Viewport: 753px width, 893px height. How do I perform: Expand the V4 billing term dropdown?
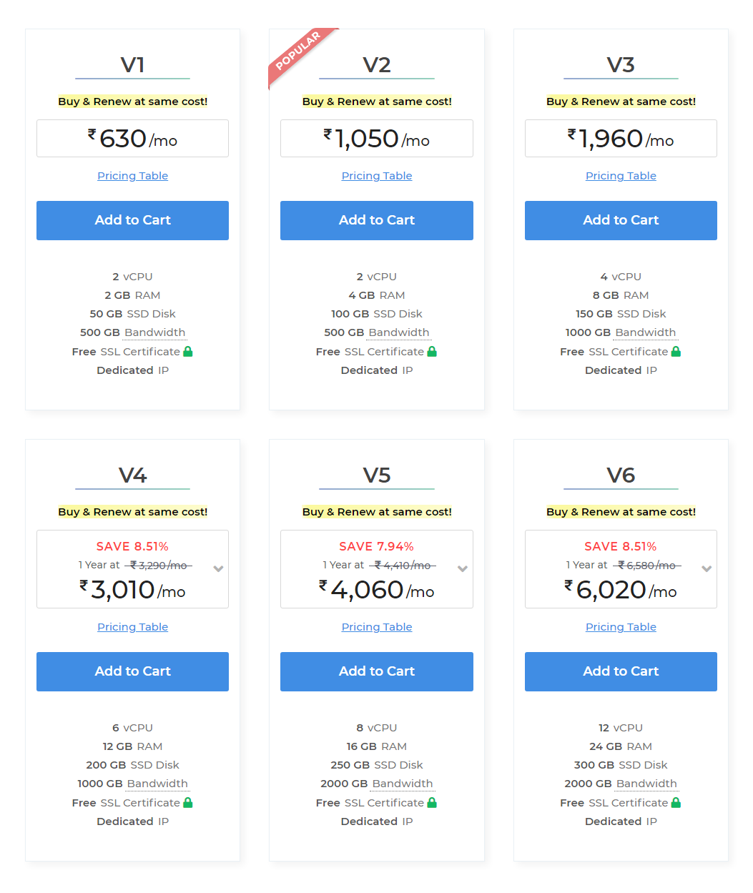(219, 568)
